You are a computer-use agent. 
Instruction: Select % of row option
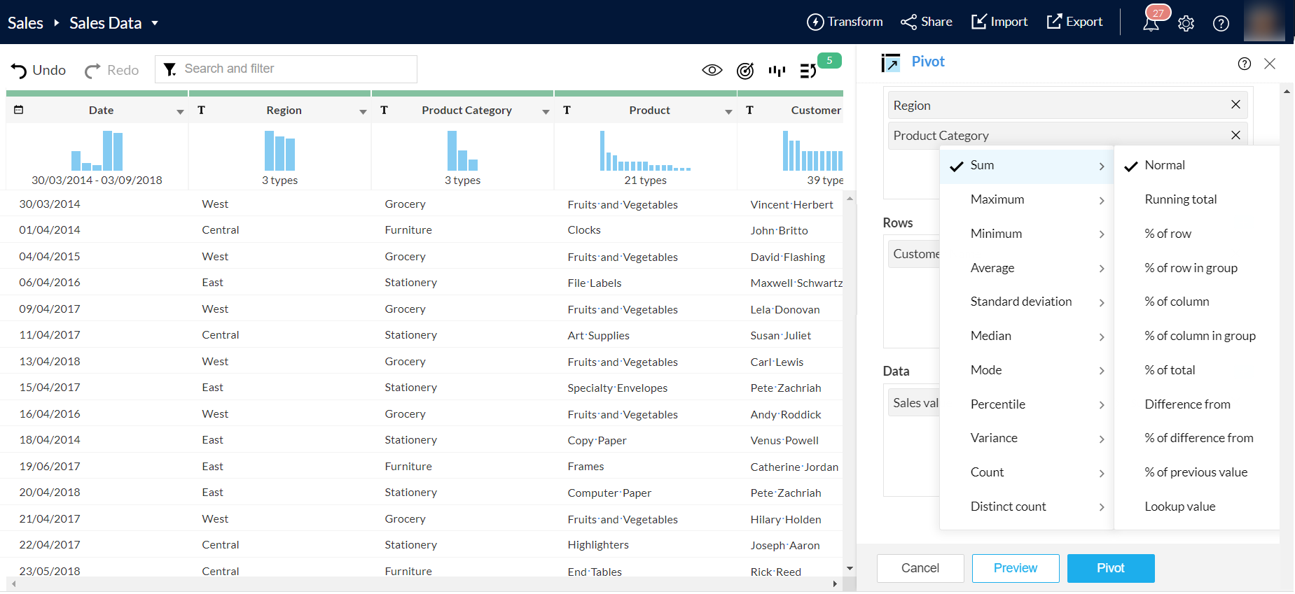(x=1197, y=234)
